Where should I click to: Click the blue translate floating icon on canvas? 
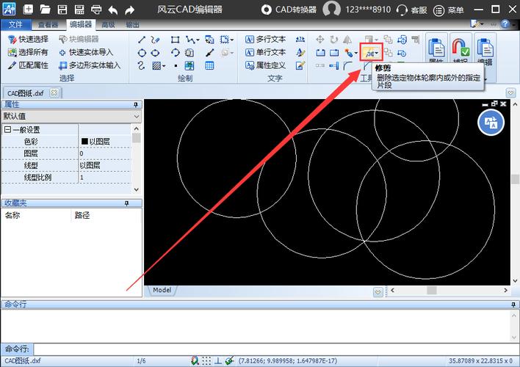491,123
